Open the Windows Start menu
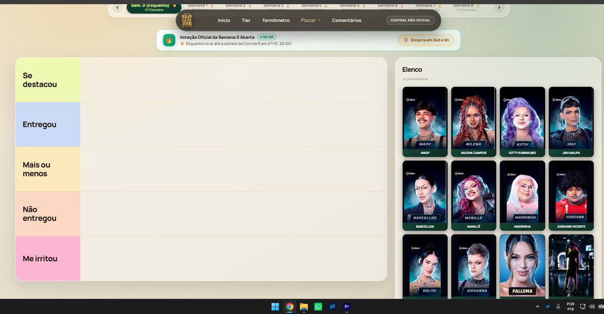 pyautogui.click(x=275, y=306)
